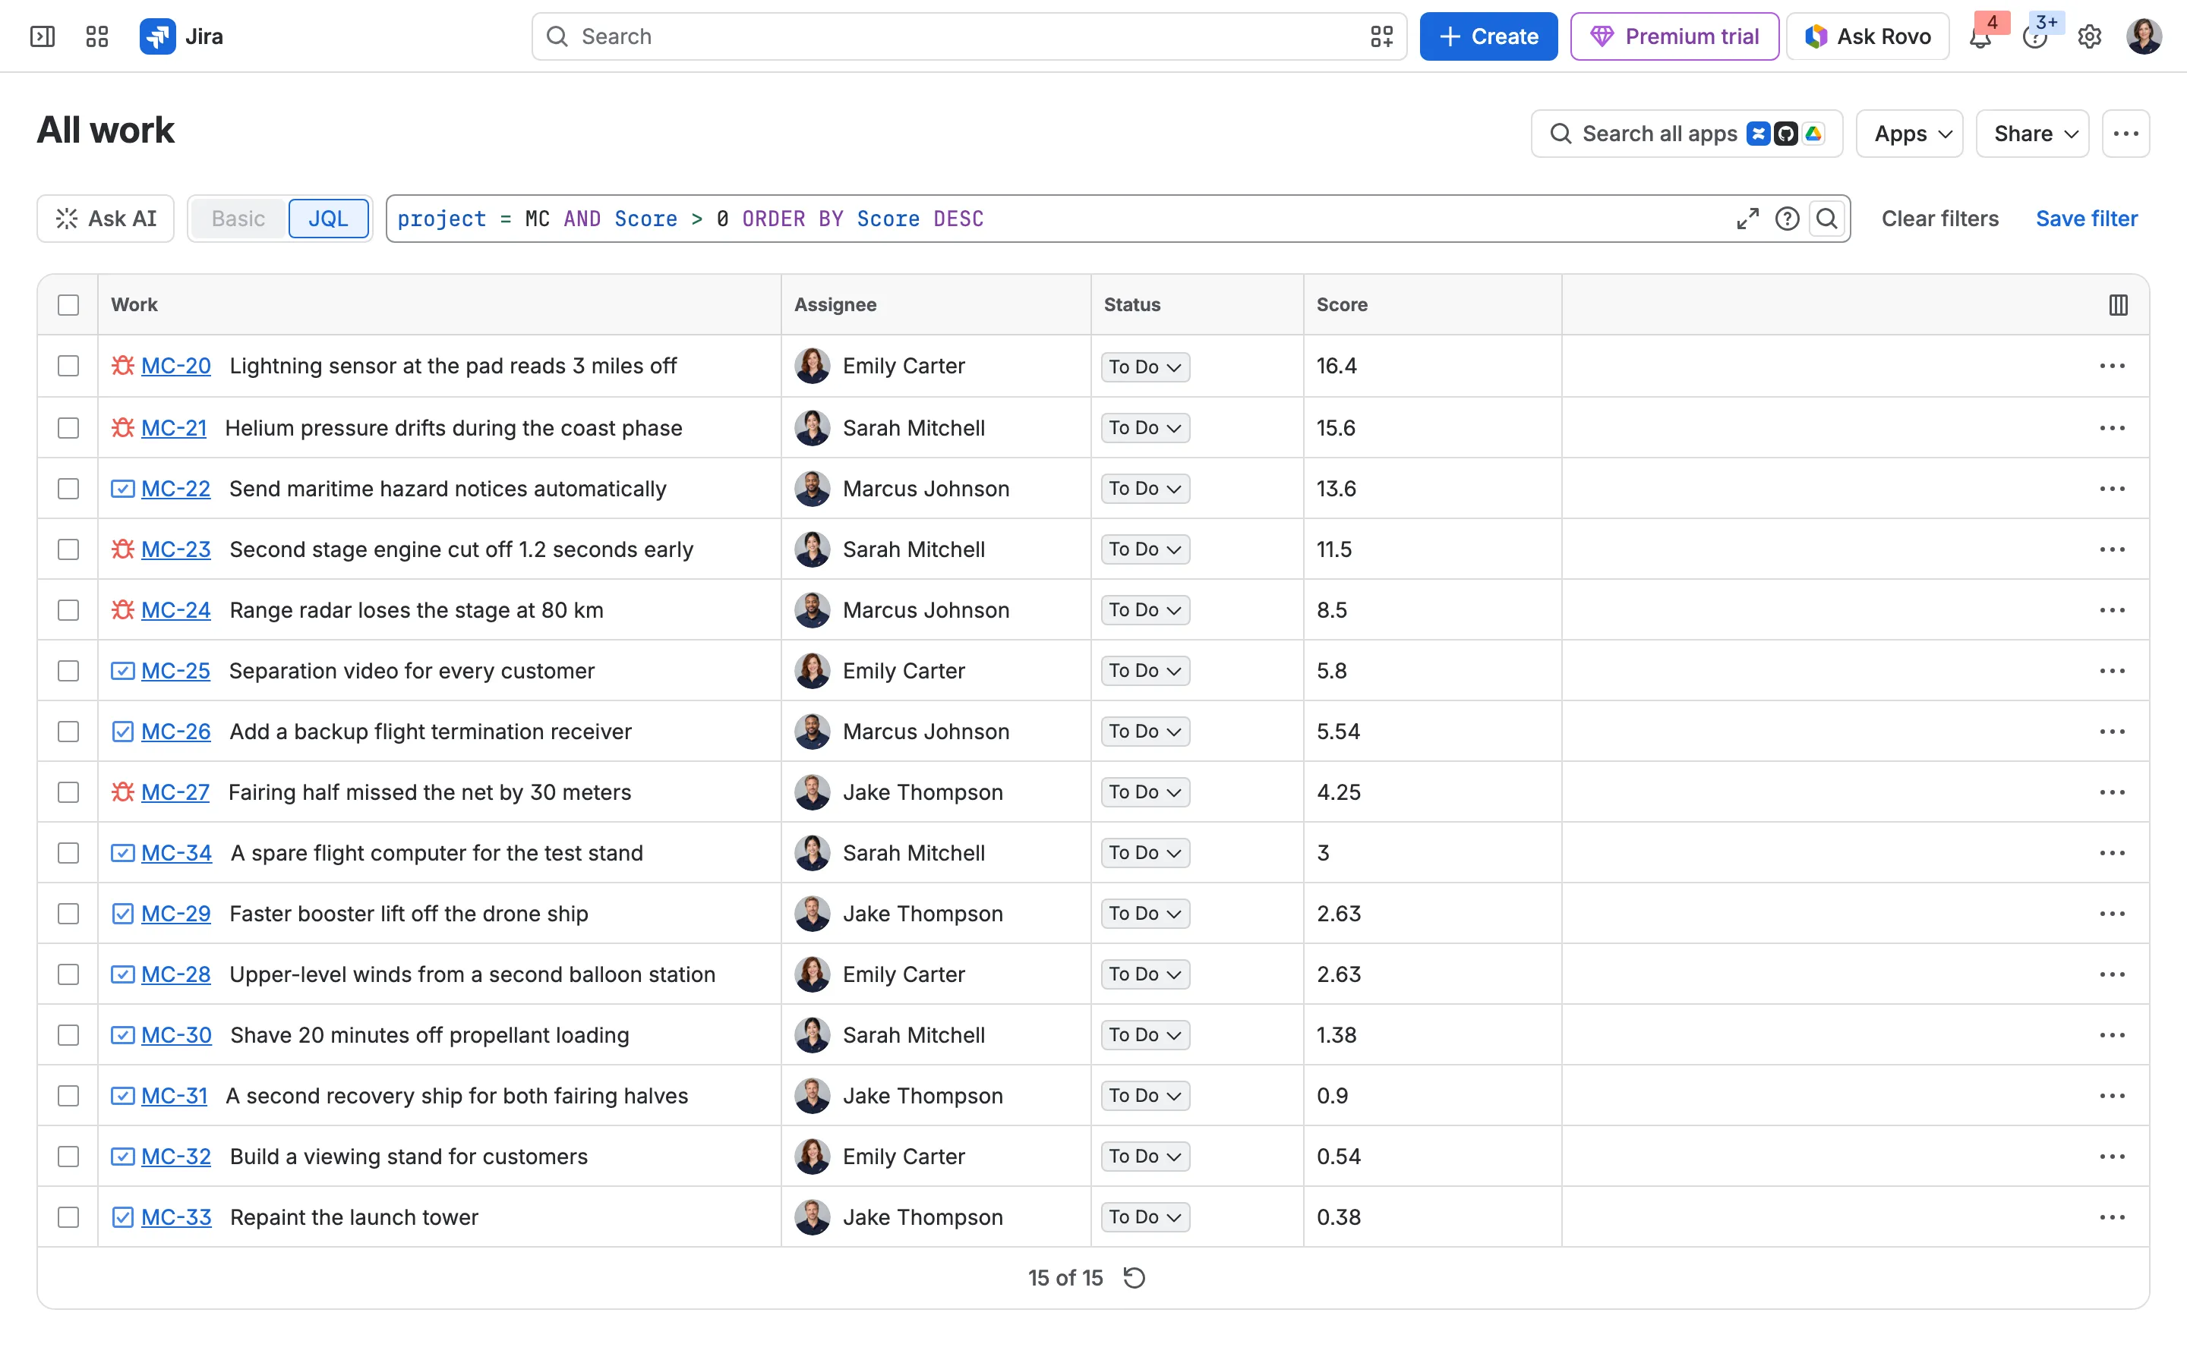The width and height of the screenshot is (2187, 1366).
Task: Open more actions for MC-33 row
Action: tap(2112, 1217)
